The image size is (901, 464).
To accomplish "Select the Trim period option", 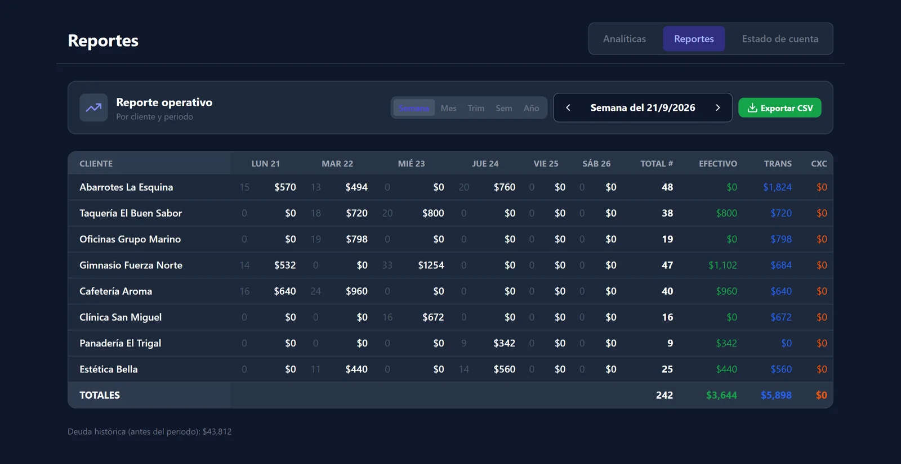I will [x=476, y=108].
